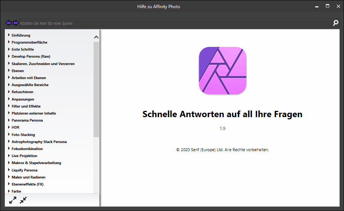Expand the Arbeiten mit Ebenen arrow
Screen dimensions: 344x211
coord(9,77)
